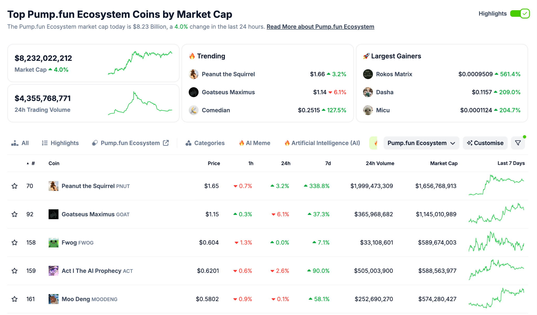Screen dimensions: 537x315
Task: Click Rokos Matrix icon in Largest Gainers
Action: (368, 74)
